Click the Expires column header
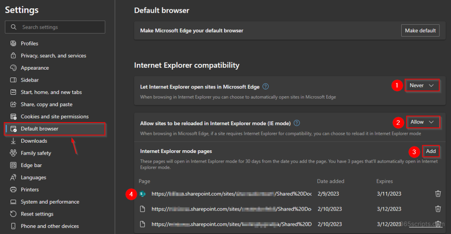The height and width of the screenshot is (234, 451). pos(384,181)
